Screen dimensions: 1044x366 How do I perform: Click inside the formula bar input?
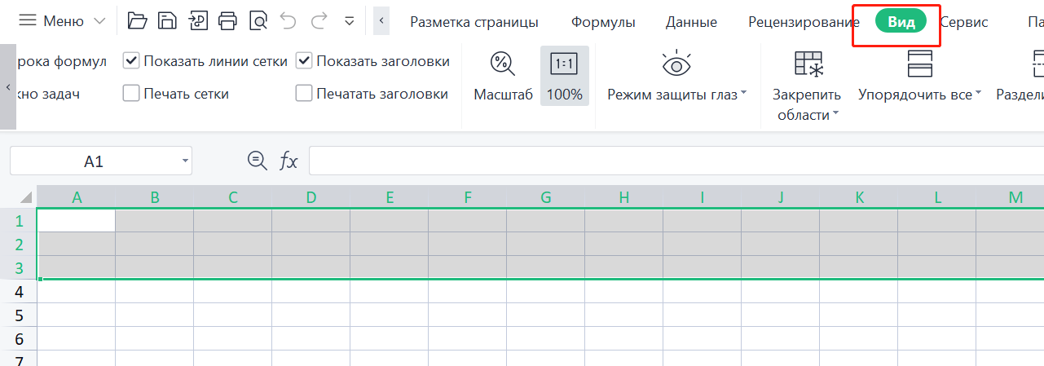(x=668, y=161)
